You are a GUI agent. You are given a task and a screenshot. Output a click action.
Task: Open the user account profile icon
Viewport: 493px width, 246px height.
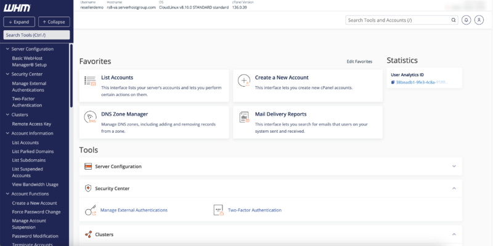coord(479,20)
